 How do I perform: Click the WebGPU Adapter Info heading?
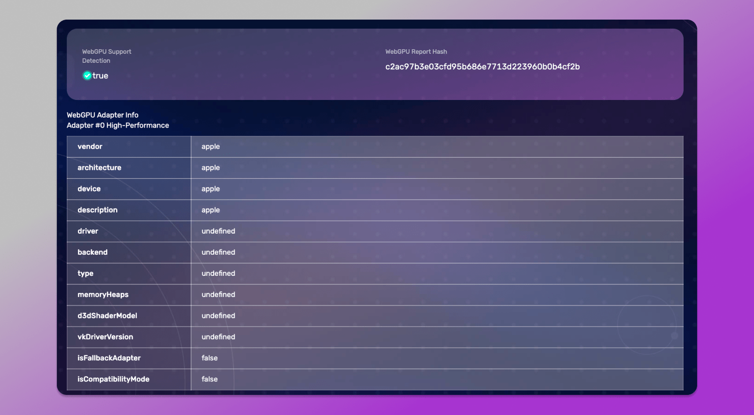click(103, 115)
